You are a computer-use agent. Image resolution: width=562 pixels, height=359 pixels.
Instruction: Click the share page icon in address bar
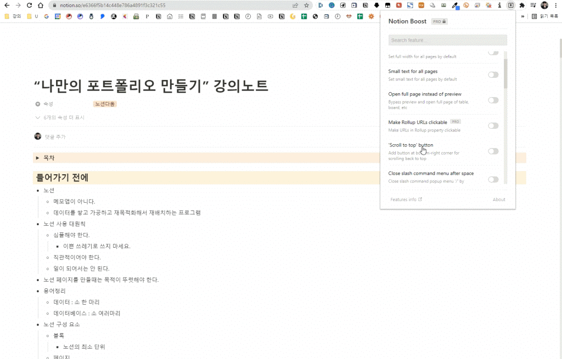pyautogui.click(x=295, y=5)
